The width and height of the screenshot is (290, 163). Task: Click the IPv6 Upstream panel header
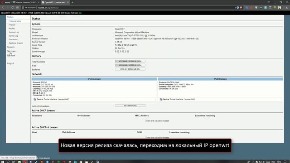(x=221, y=79)
